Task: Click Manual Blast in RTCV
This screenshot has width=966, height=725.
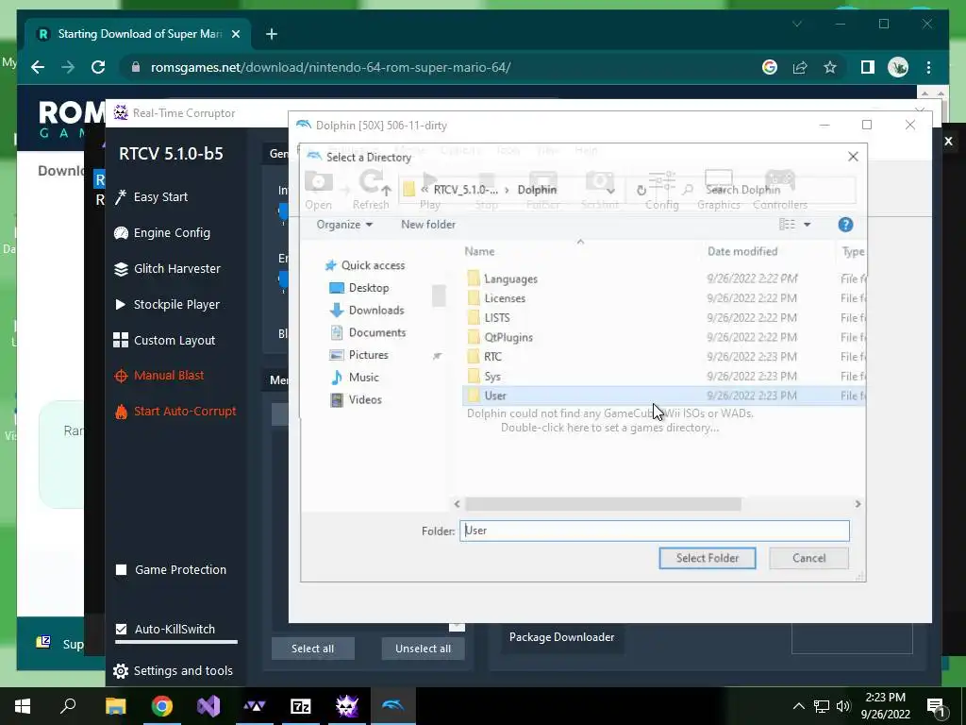Action: 158,375
